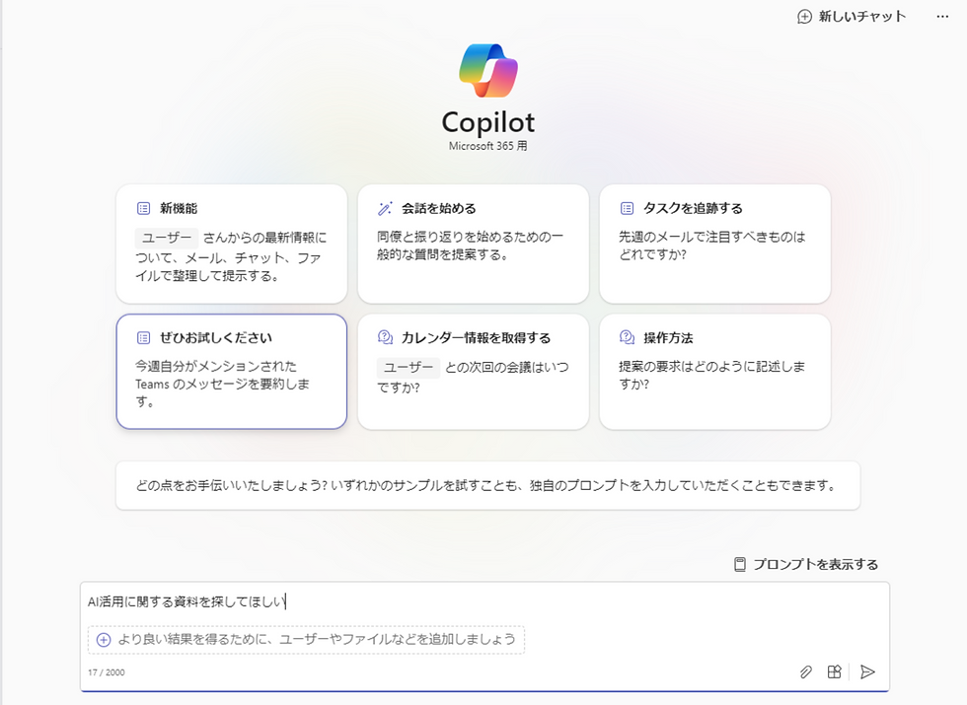Click the circled plus add-context icon
The width and height of the screenshot is (967, 705).
point(104,640)
